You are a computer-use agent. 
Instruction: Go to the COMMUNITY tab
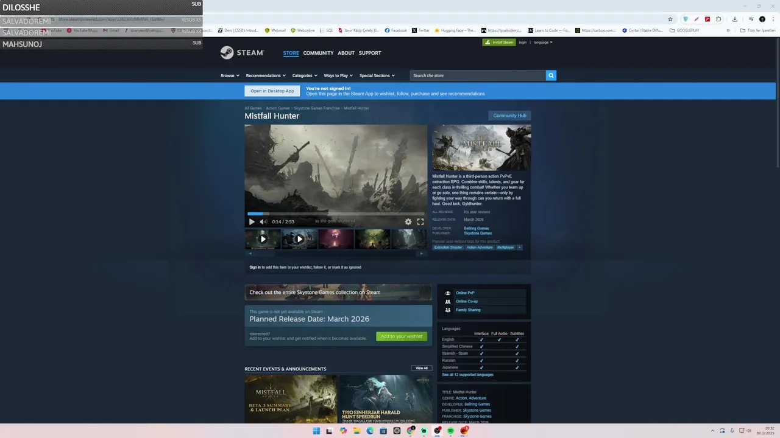[318, 53]
